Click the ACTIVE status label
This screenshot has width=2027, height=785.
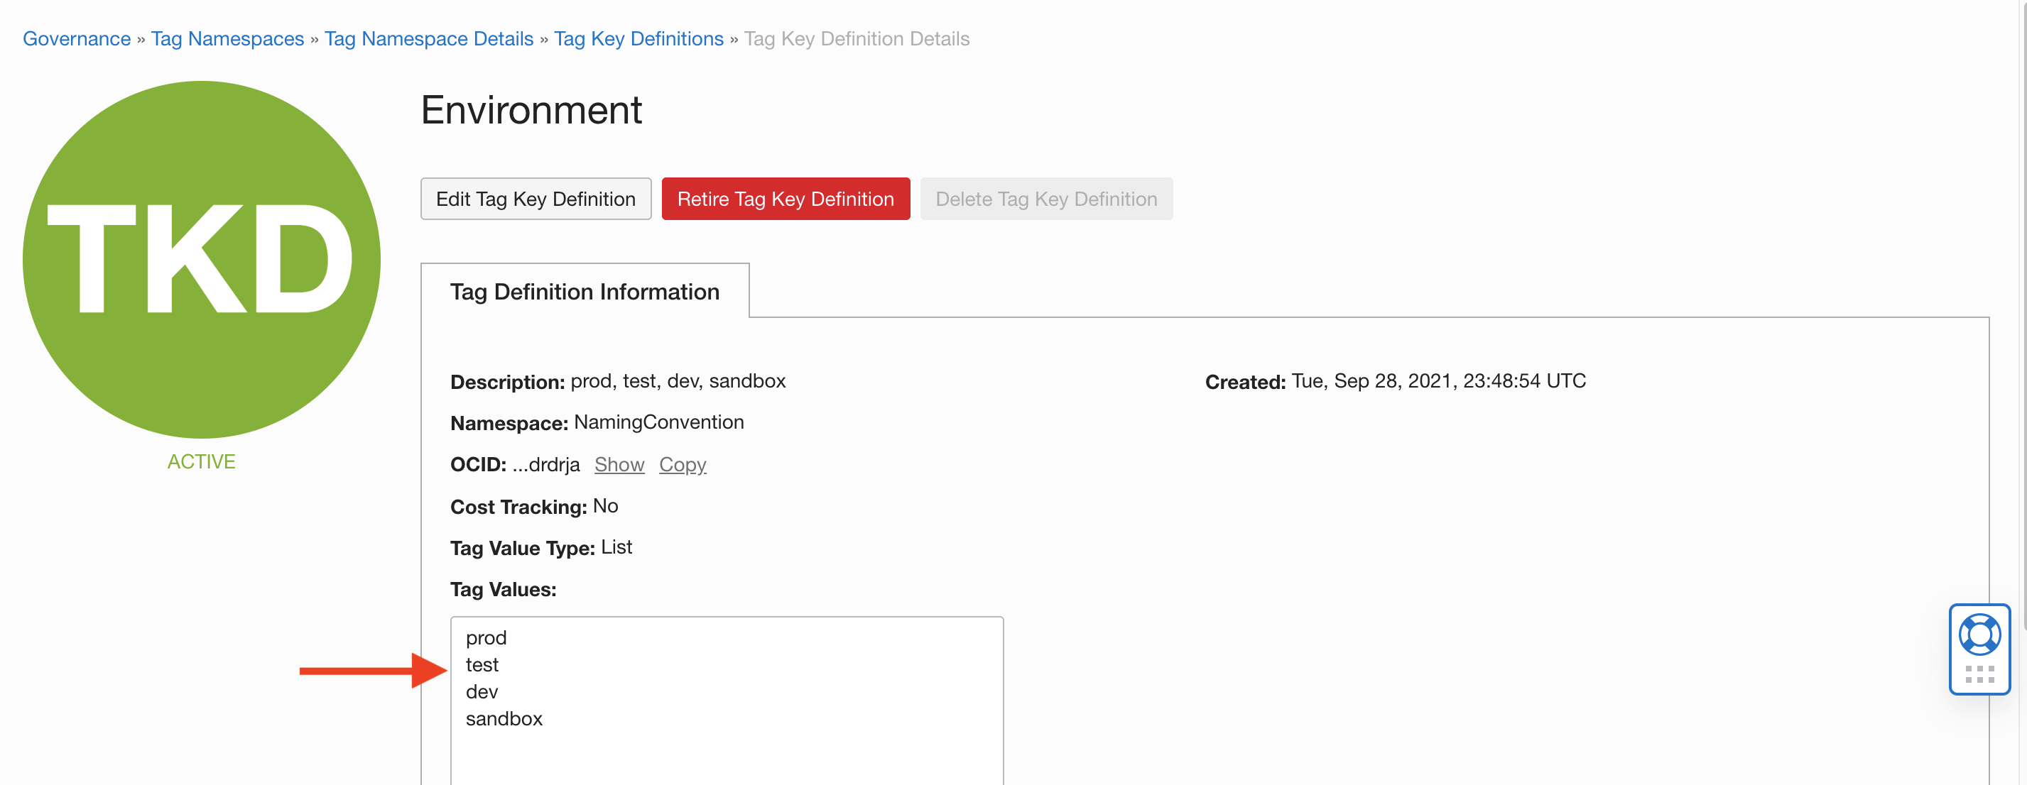pos(201,462)
